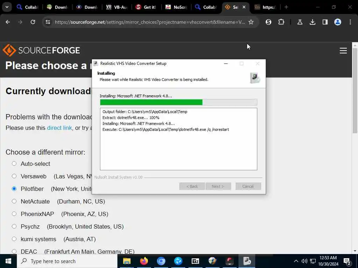
Task: Select the Psychz Brooklyn mirror
Action: [x=14, y=226]
